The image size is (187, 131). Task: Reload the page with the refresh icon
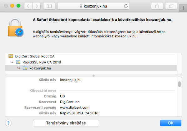[126, 6]
